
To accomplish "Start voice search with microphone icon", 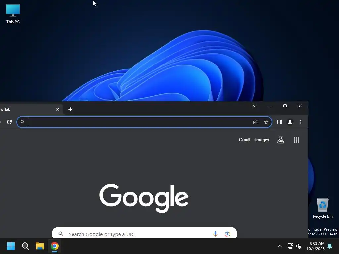I will (215, 234).
